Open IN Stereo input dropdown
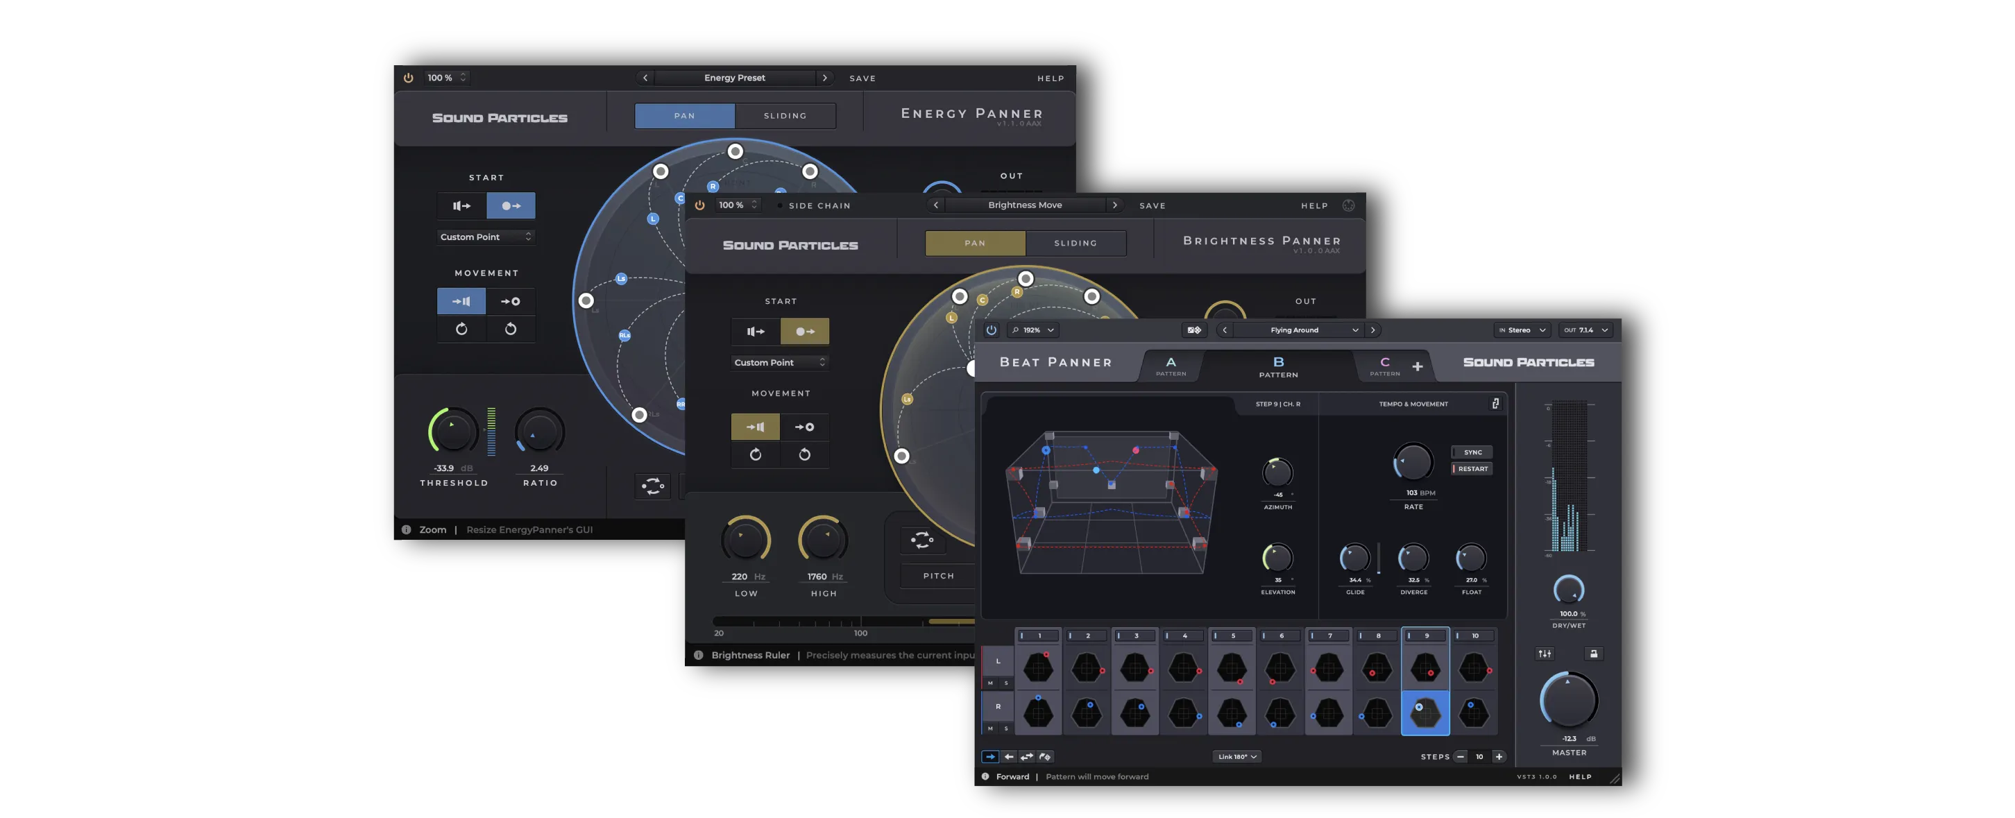 pos(1522,330)
